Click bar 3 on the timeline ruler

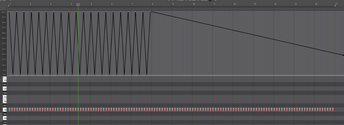[x=51, y=4]
